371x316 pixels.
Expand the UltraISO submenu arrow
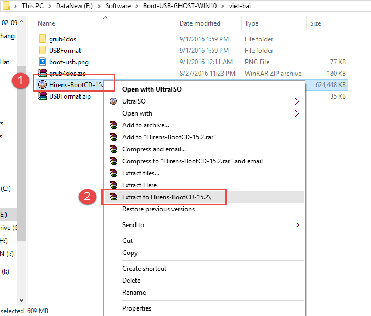297,101
